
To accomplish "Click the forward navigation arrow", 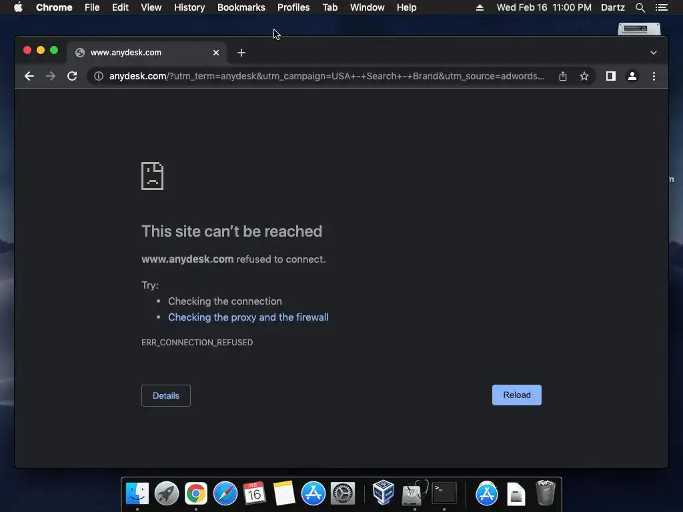I will (51, 76).
